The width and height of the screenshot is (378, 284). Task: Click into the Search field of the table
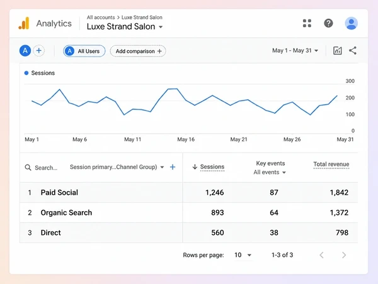tap(46, 168)
